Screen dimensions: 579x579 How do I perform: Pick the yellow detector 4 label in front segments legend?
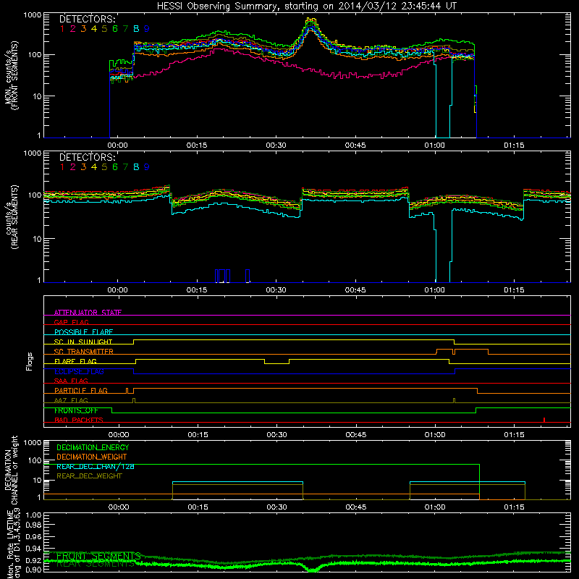tap(94, 28)
